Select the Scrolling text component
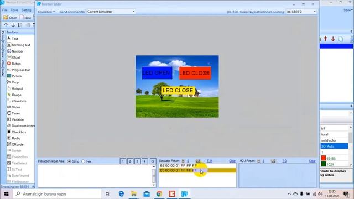Viewport: 354px width, 199px height. pos(18,45)
